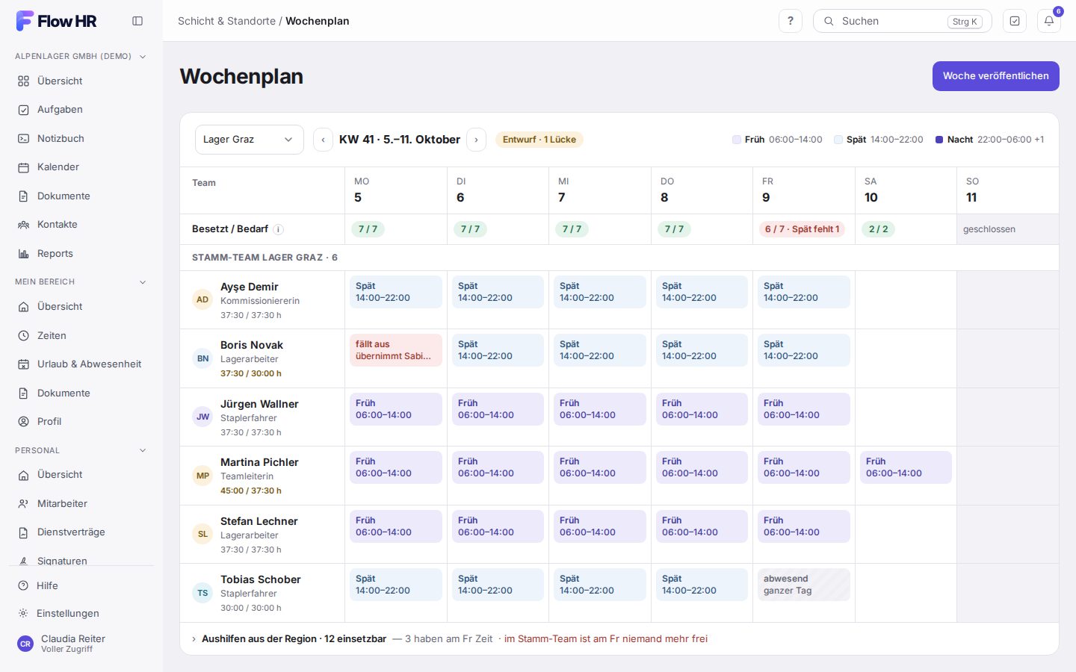The width and height of the screenshot is (1076, 672).
Task: Open the Lager Graz location dropdown
Action: (x=250, y=140)
